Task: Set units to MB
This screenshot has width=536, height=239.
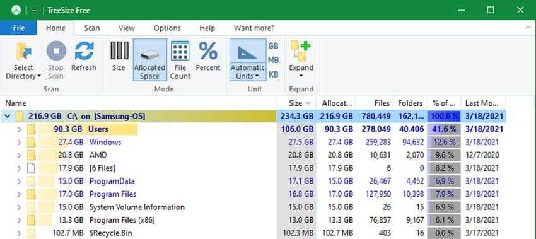Action: click(273, 60)
